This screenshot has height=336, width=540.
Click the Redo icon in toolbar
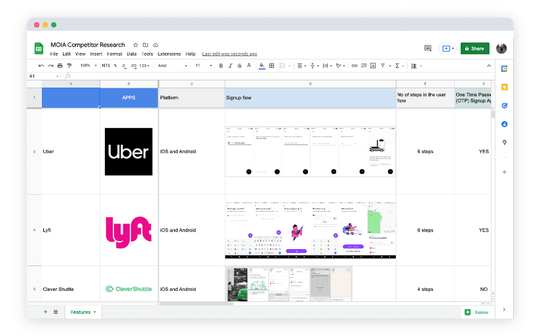(50, 65)
